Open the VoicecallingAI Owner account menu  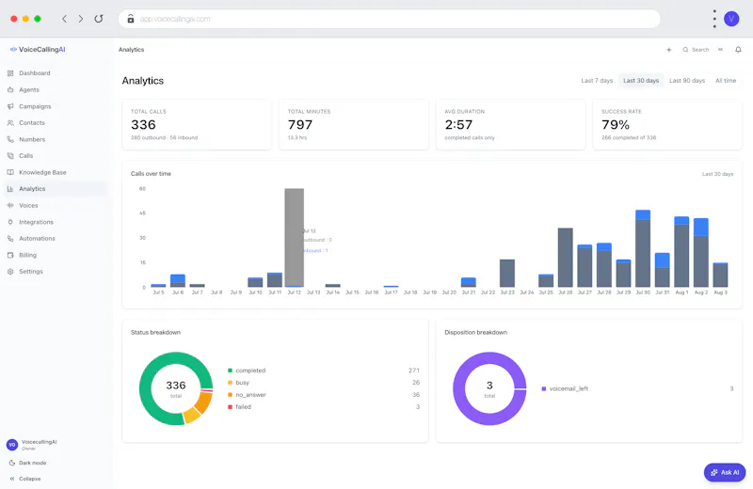pos(32,445)
